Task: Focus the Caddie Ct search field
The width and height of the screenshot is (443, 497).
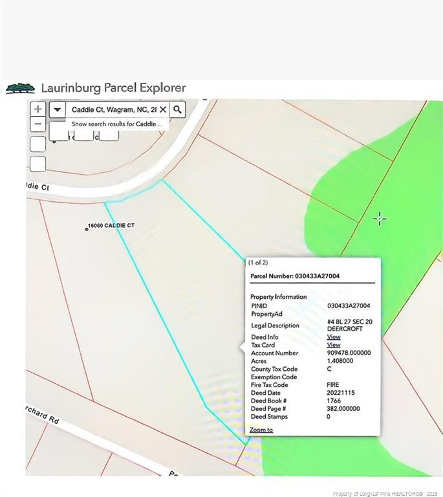Action: (x=114, y=109)
